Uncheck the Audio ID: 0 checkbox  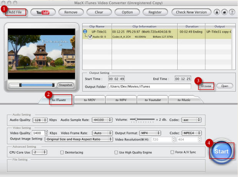pyautogui.click(x=90, y=37)
